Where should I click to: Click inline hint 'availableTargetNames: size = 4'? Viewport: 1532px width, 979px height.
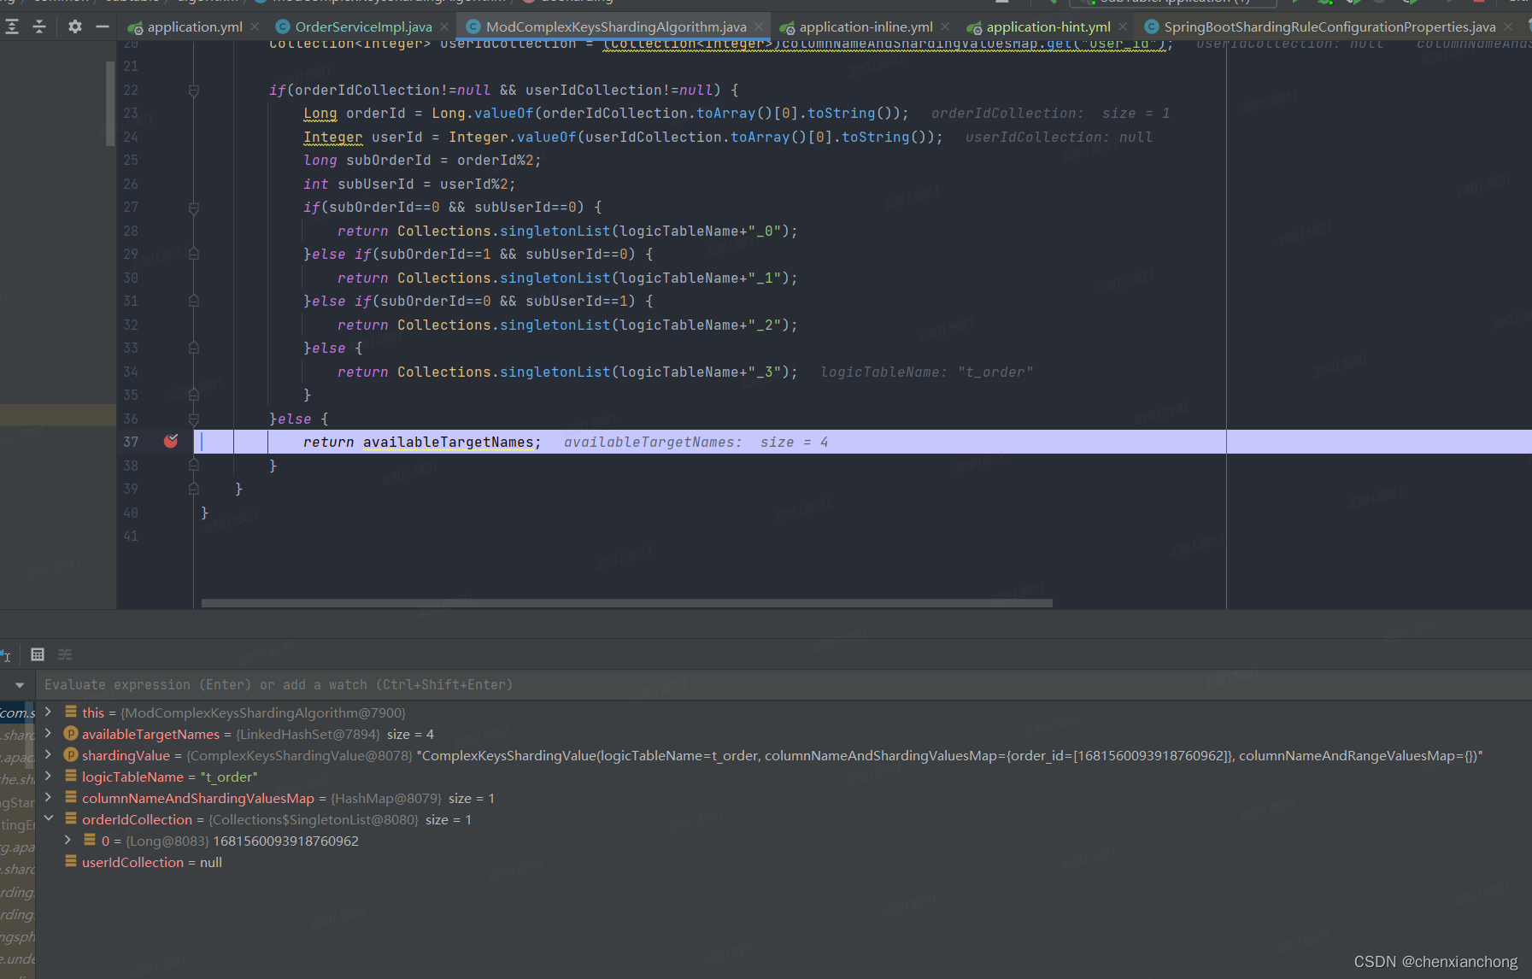coord(696,443)
